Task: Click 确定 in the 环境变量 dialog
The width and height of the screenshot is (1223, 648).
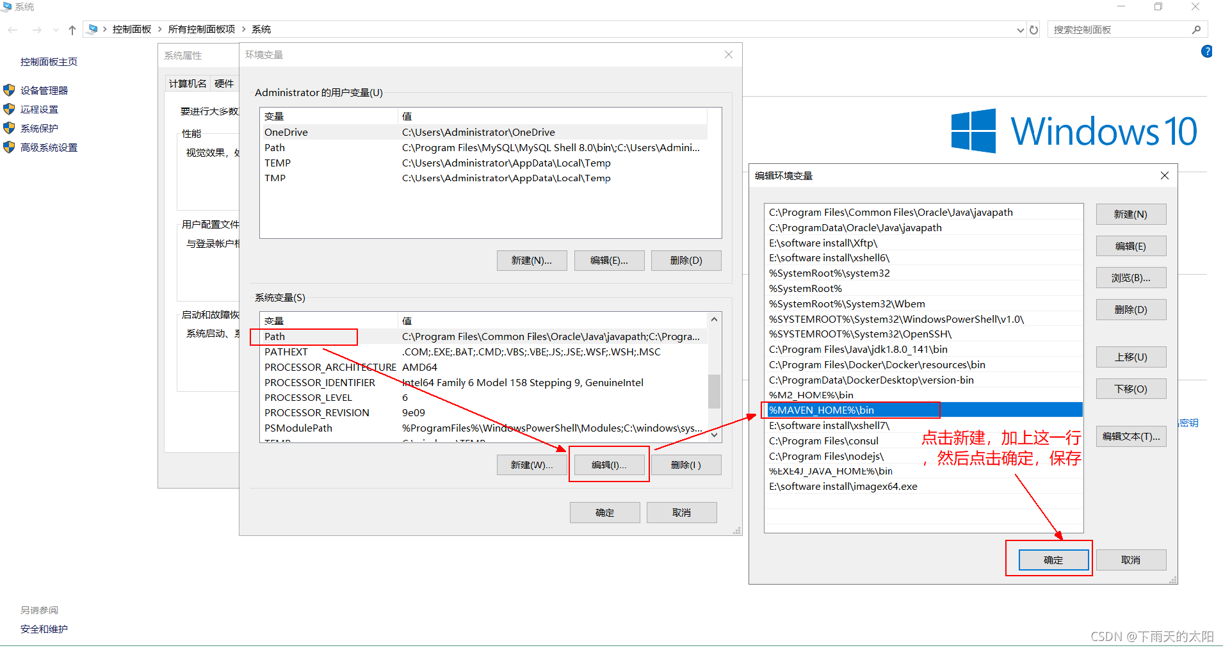Action: pos(604,512)
